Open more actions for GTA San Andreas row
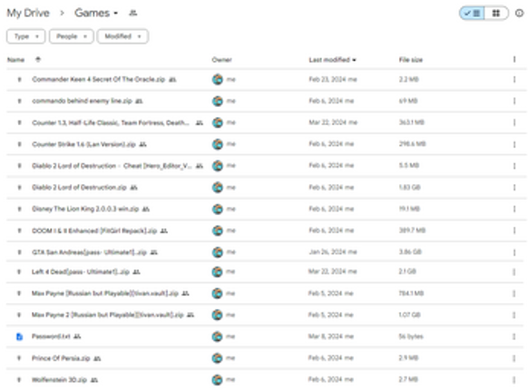 click(514, 252)
